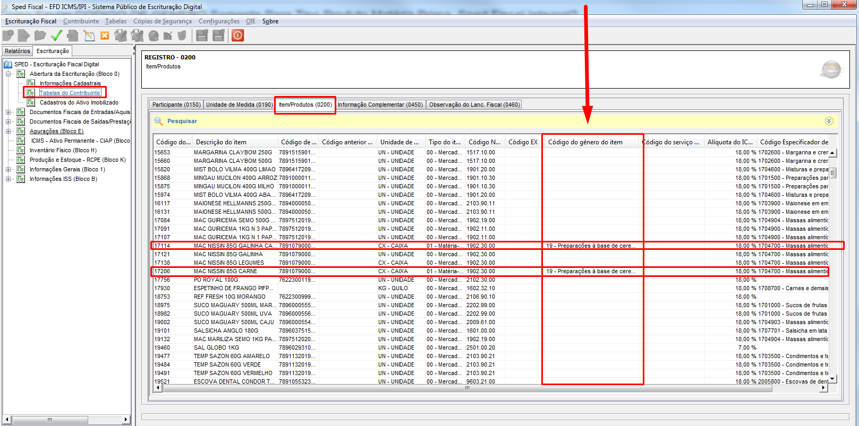The height and width of the screenshot is (426, 859).
Task: Select Informações Cadastrais tree item
Action: (x=70, y=83)
